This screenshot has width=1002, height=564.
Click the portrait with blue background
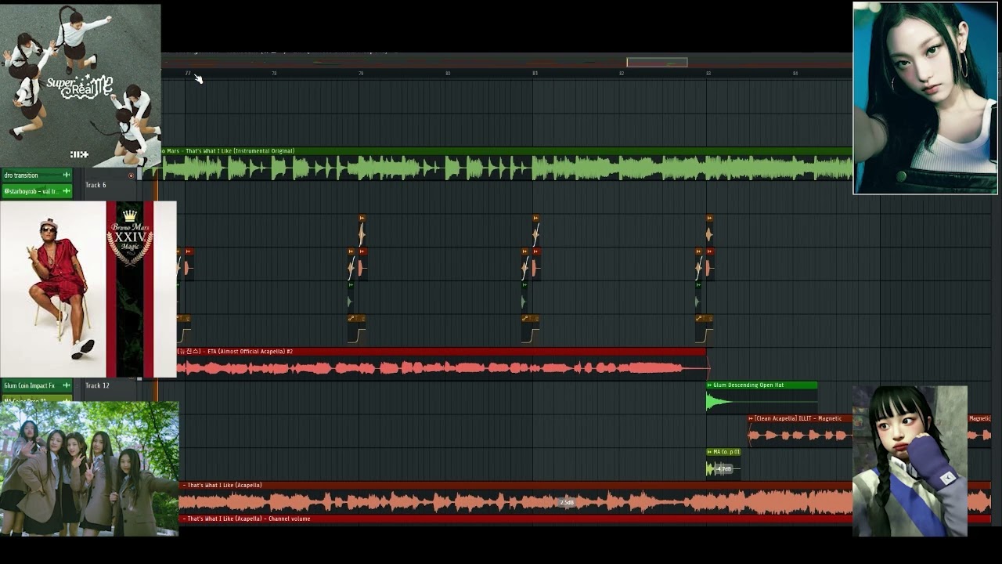(x=925, y=98)
